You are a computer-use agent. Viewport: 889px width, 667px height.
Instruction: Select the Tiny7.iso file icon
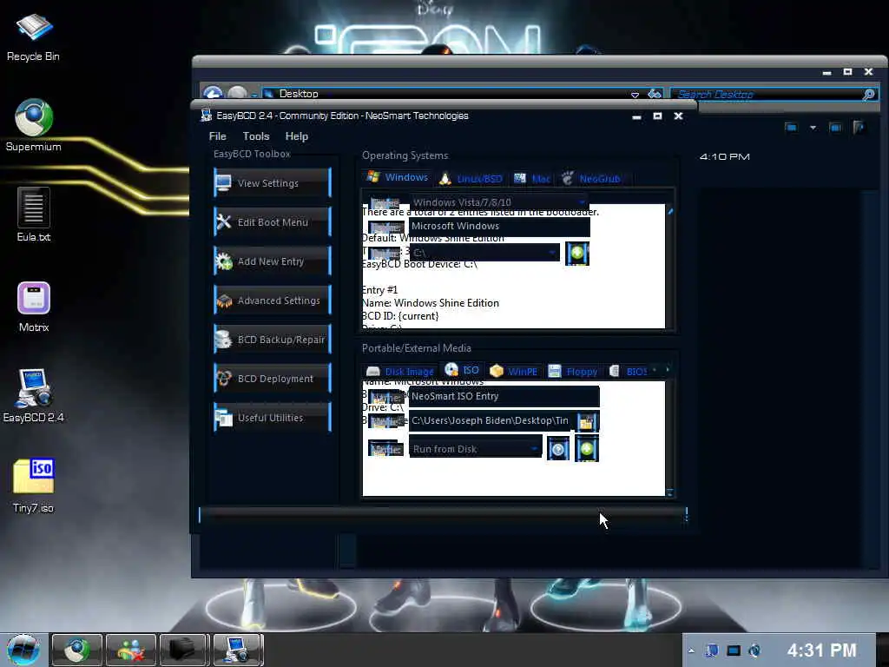tap(34, 485)
